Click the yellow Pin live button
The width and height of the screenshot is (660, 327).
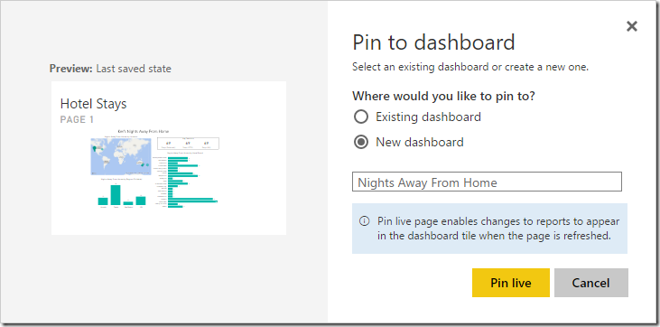[510, 283]
